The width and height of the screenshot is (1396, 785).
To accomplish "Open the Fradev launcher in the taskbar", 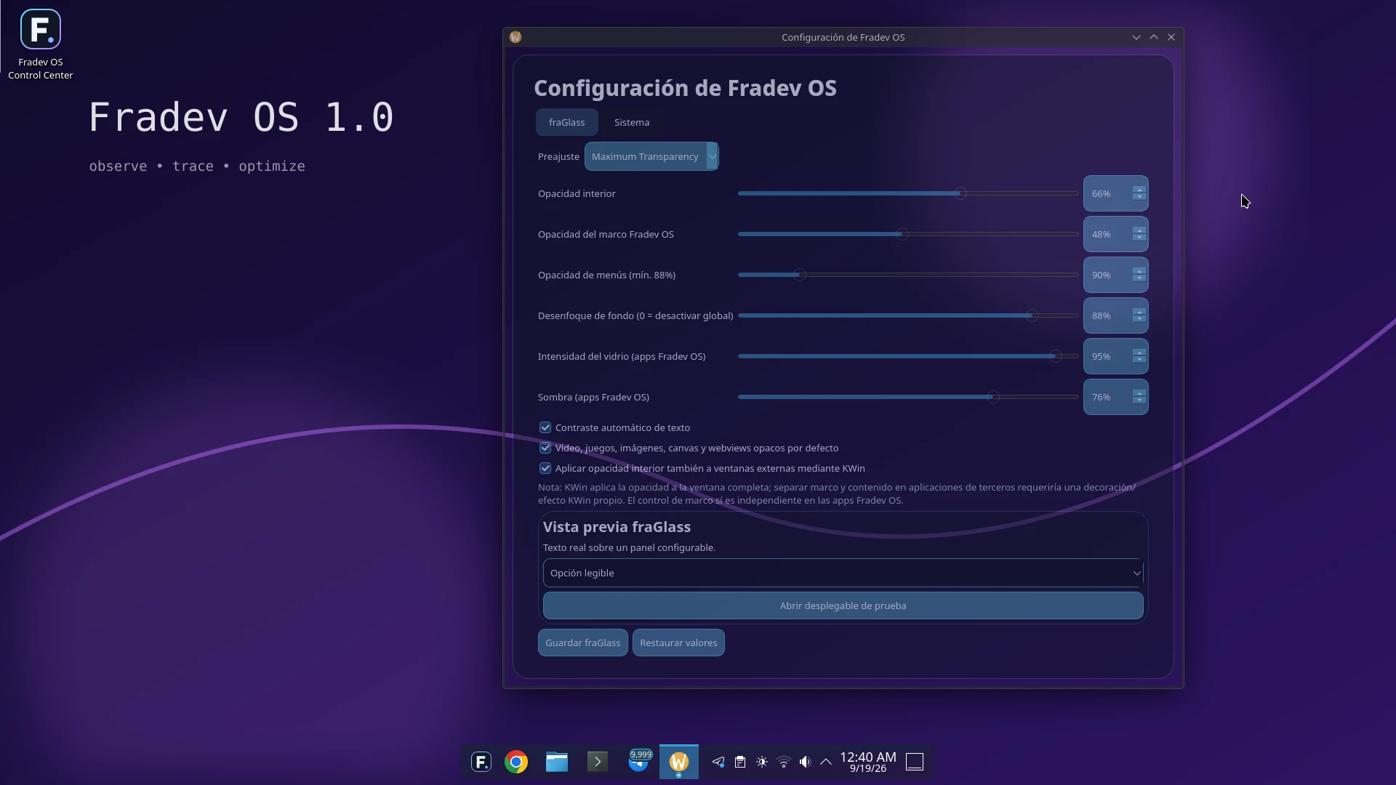I will (481, 762).
